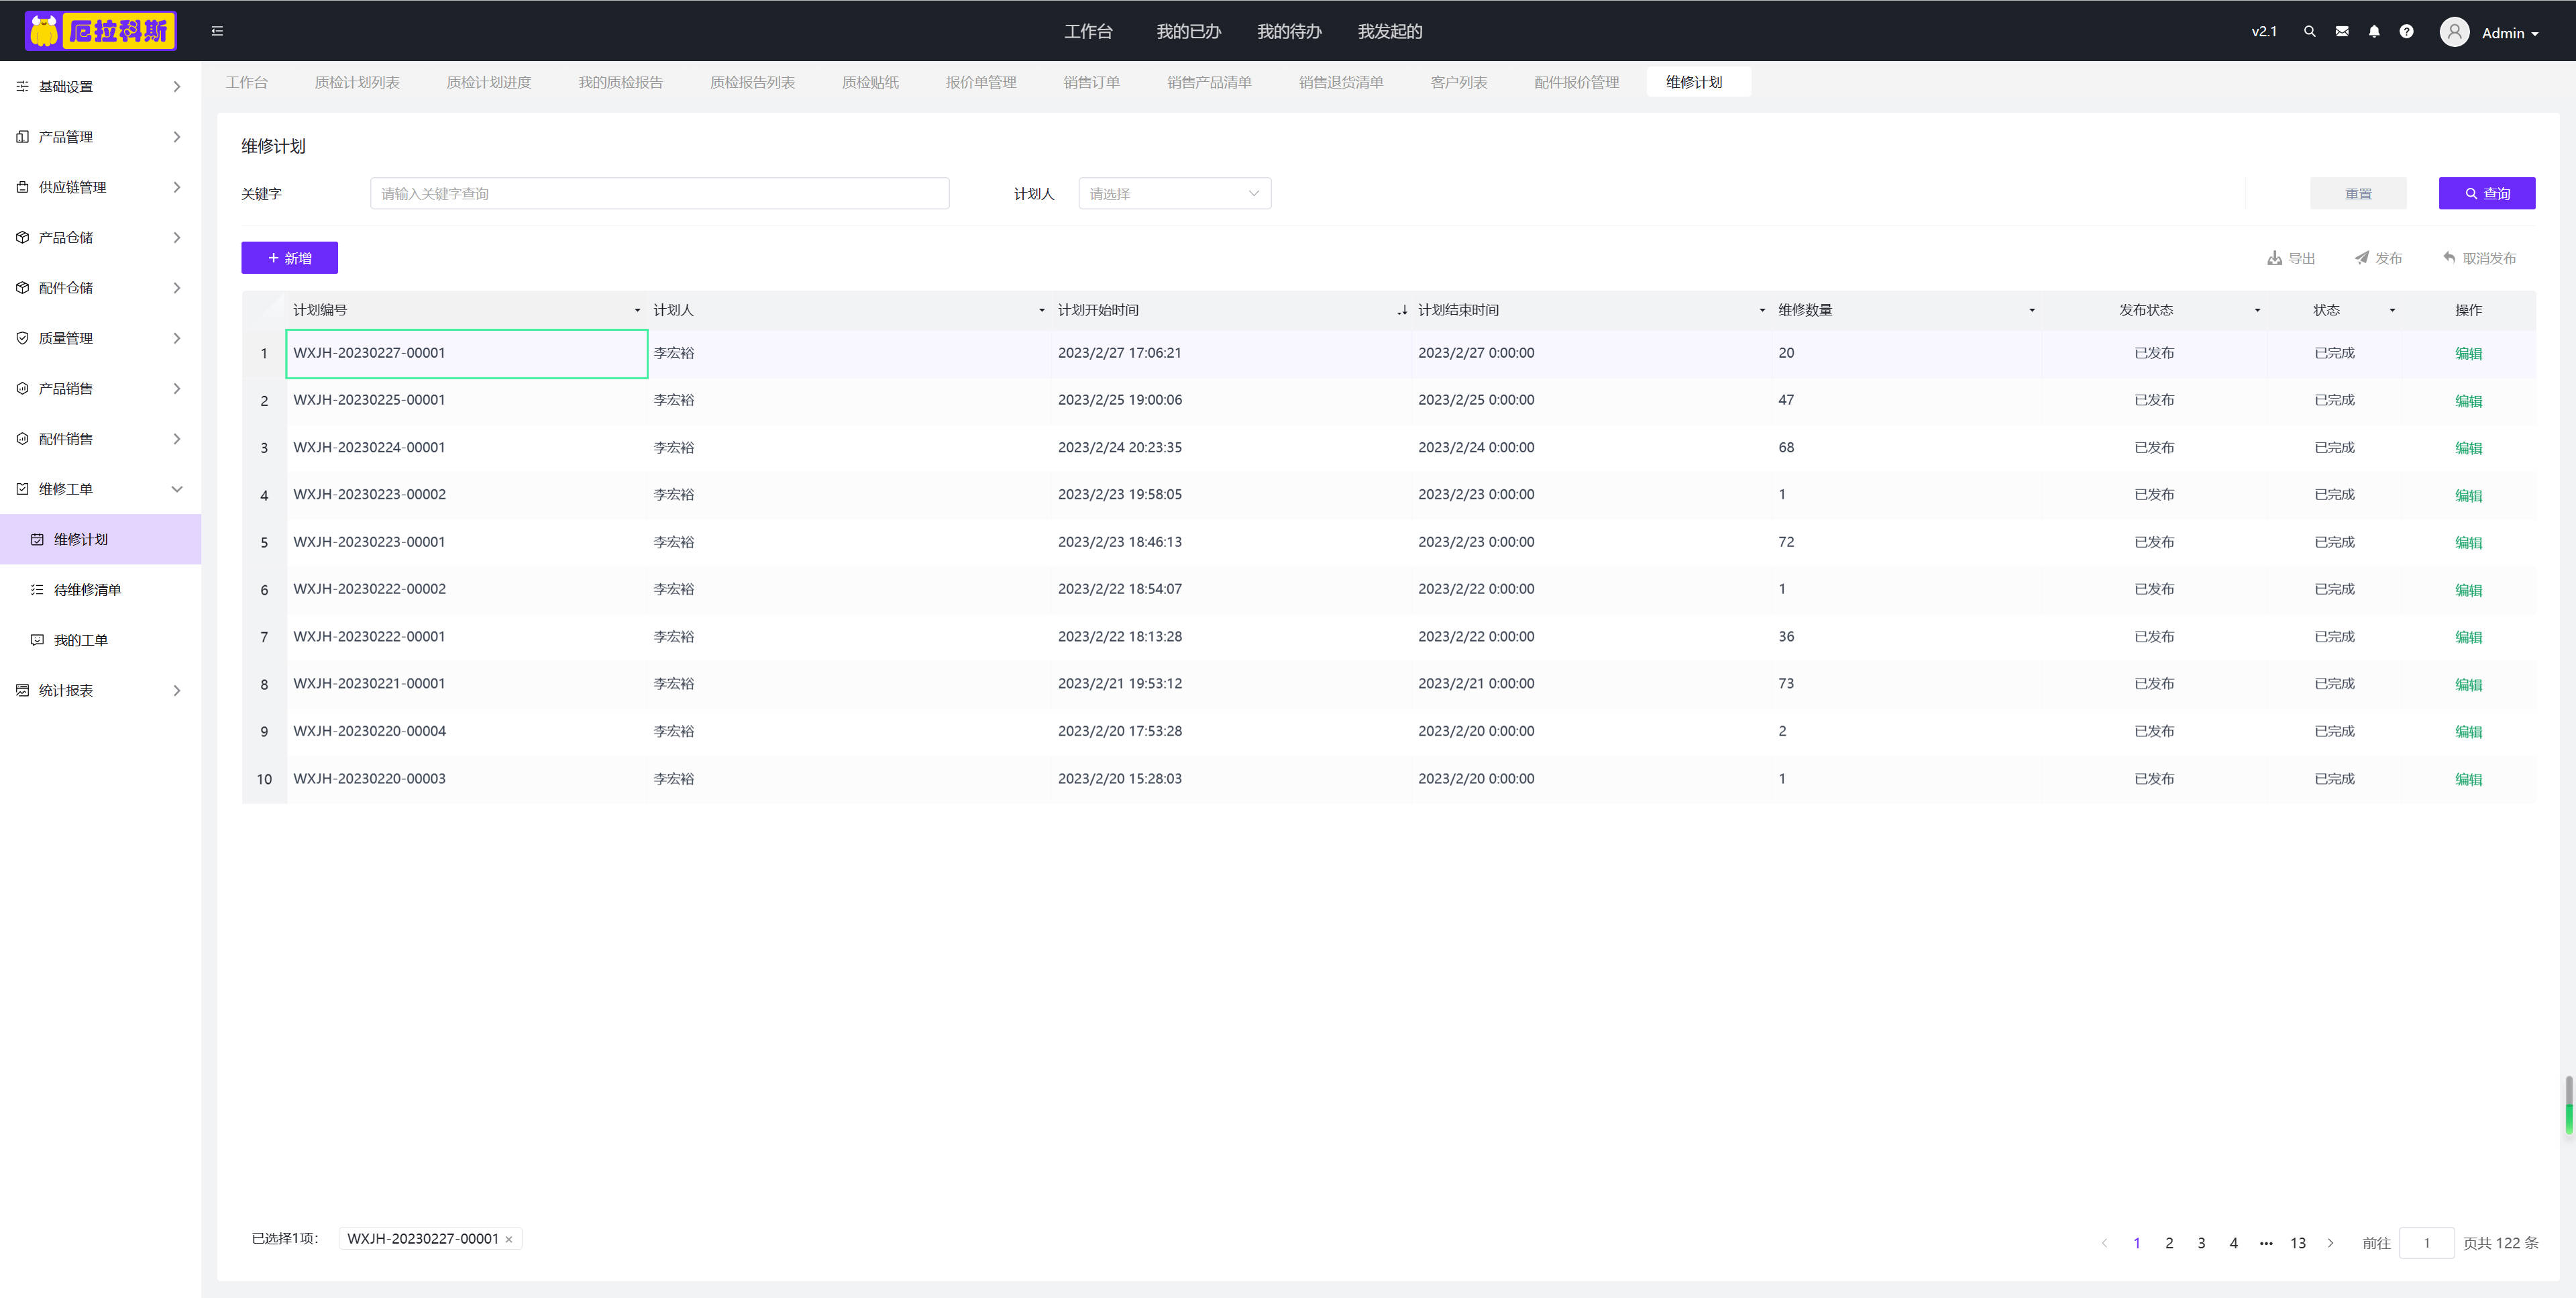The image size is (2576, 1298).
Task: Open the mail envelope icon in header
Action: coord(2341,31)
